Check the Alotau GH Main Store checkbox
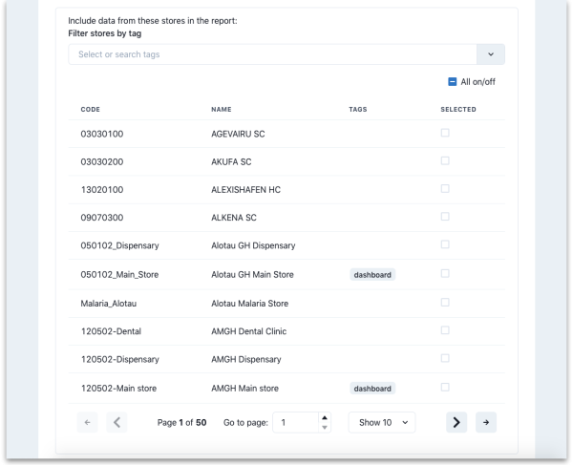The width and height of the screenshot is (573, 465). tap(445, 273)
